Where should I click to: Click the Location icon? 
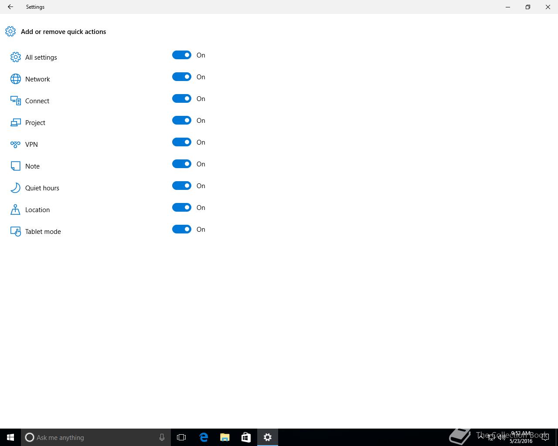pyautogui.click(x=16, y=209)
